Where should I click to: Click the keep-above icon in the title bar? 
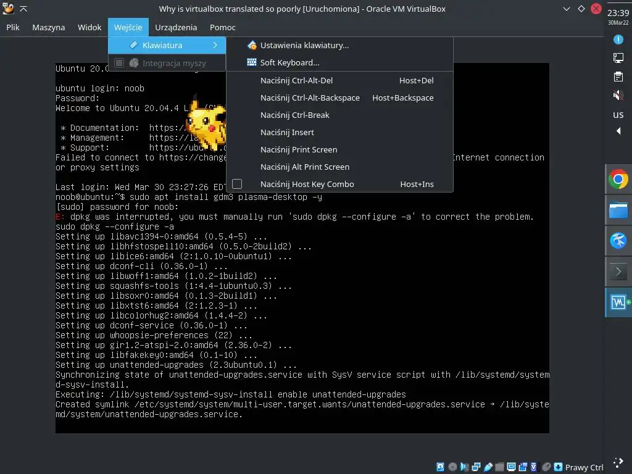tap(23, 9)
